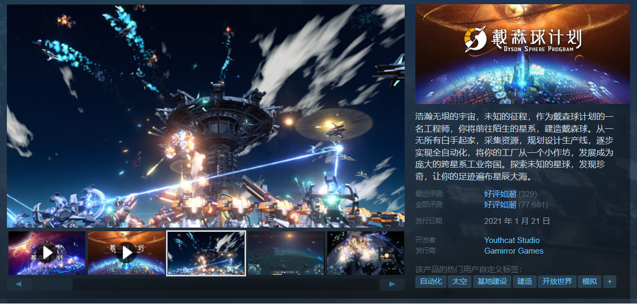Play the second trailer video thumbnail
Image resolution: width=637 pixels, height=304 pixels.
click(126, 253)
